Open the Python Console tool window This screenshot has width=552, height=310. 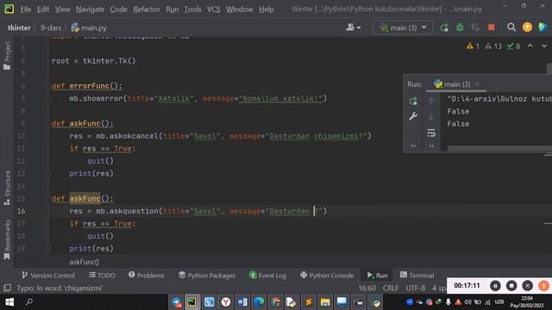(x=327, y=276)
